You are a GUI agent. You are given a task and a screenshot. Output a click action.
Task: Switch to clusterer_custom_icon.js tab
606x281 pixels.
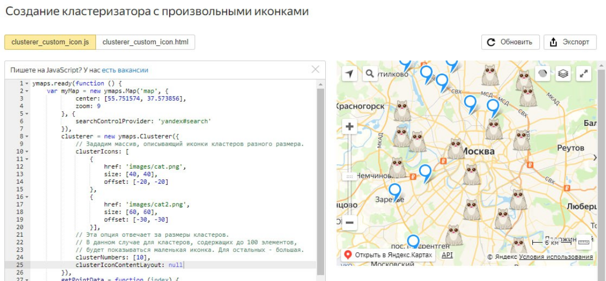[50, 42]
